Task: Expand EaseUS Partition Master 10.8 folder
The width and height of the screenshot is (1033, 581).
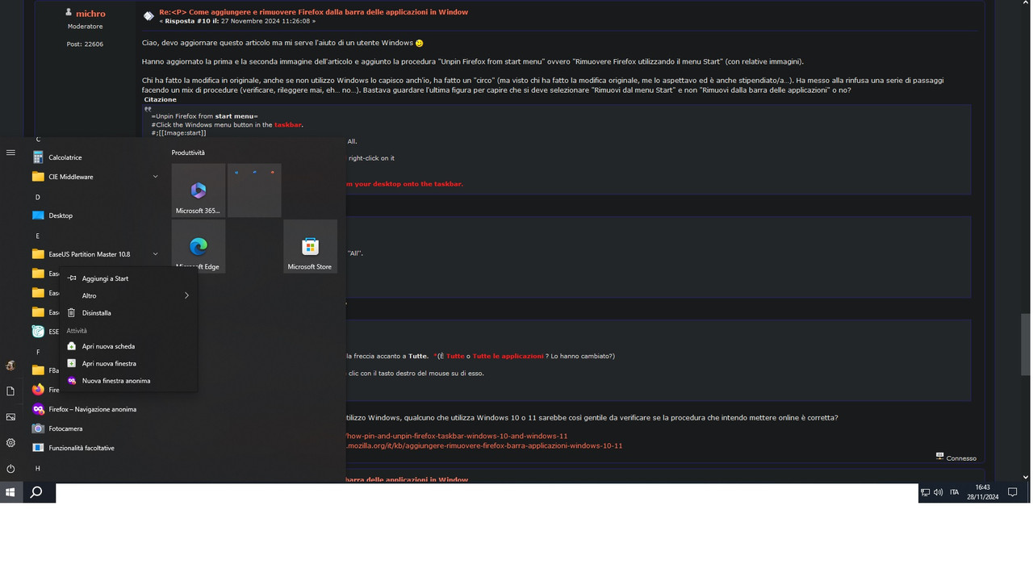Action: pyautogui.click(x=155, y=254)
